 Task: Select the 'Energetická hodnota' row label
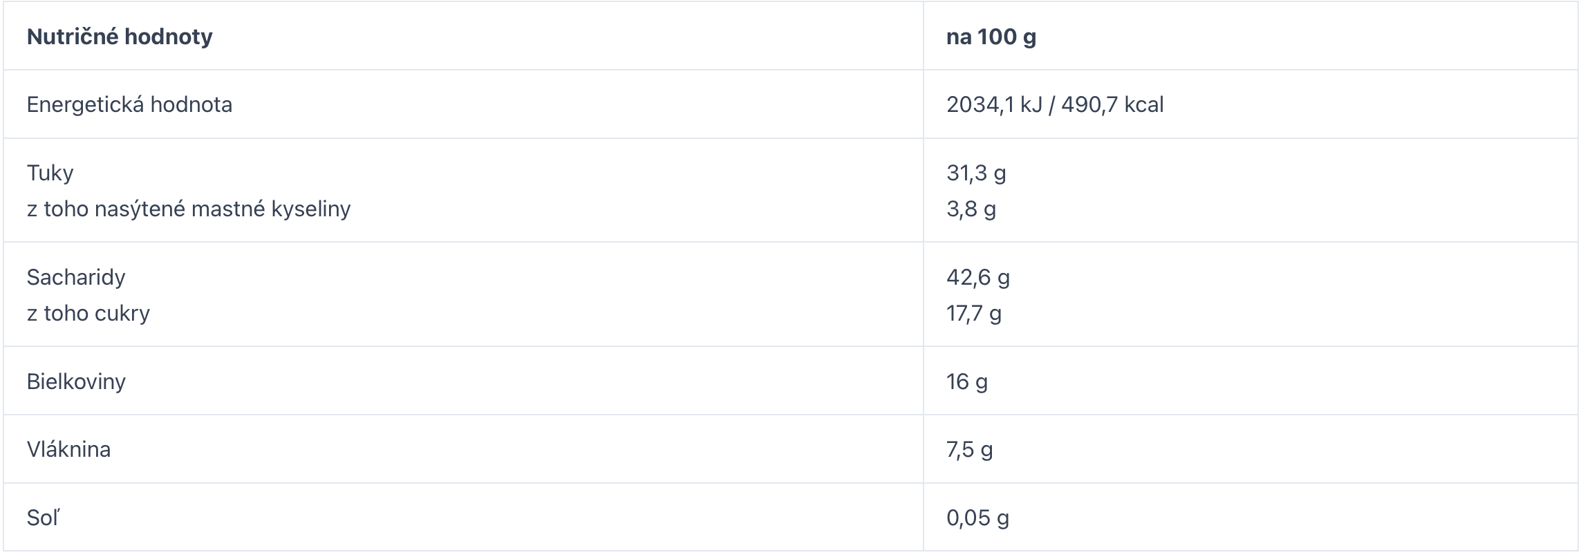(129, 104)
